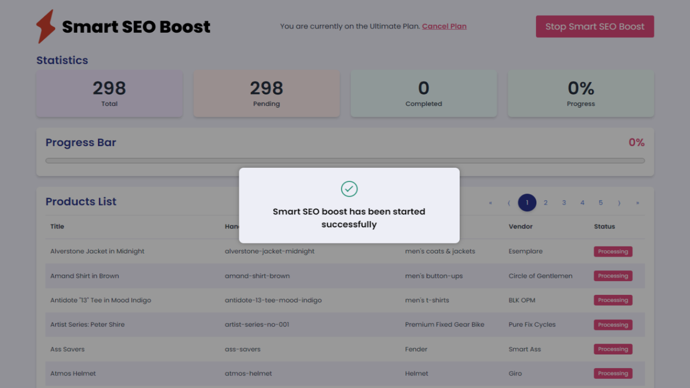Click the Processing badge for Alverstone Jacket

pos(613,251)
